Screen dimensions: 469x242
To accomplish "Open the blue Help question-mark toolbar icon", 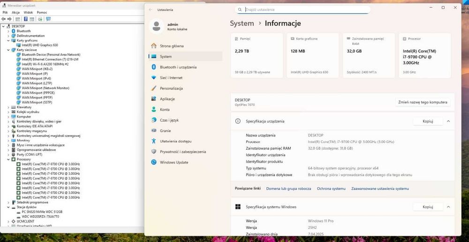I will [26, 19].
